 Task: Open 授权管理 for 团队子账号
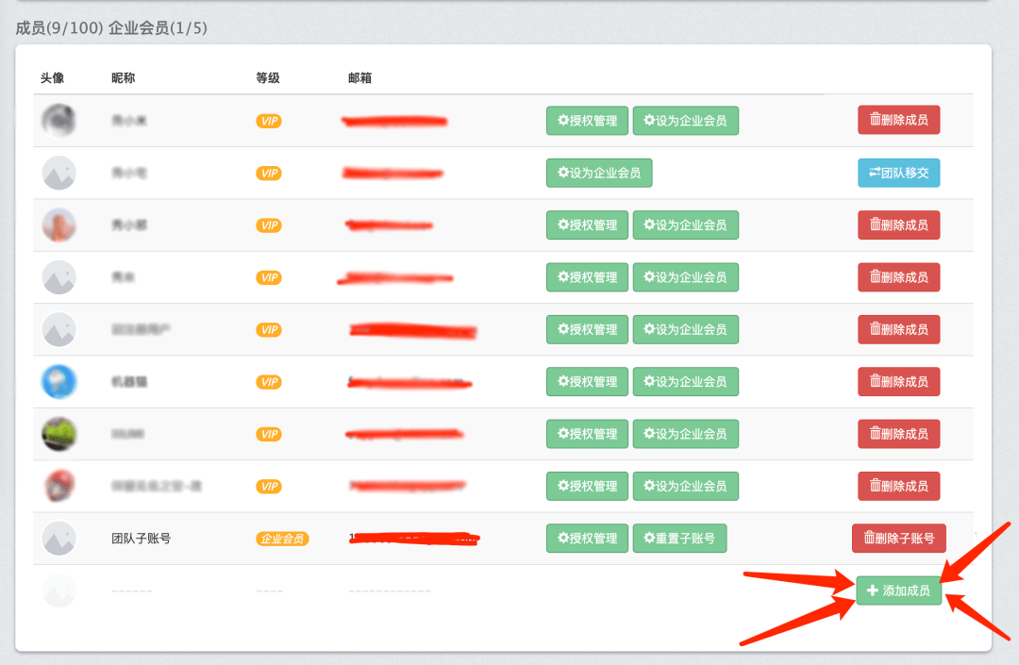coord(587,539)
